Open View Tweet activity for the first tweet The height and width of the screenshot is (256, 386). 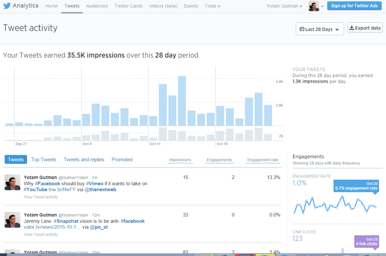[41, 197]
